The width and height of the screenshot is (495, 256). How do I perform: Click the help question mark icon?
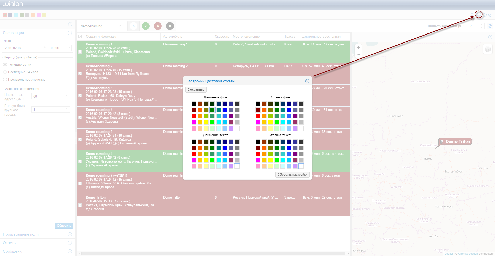[485, 15]
